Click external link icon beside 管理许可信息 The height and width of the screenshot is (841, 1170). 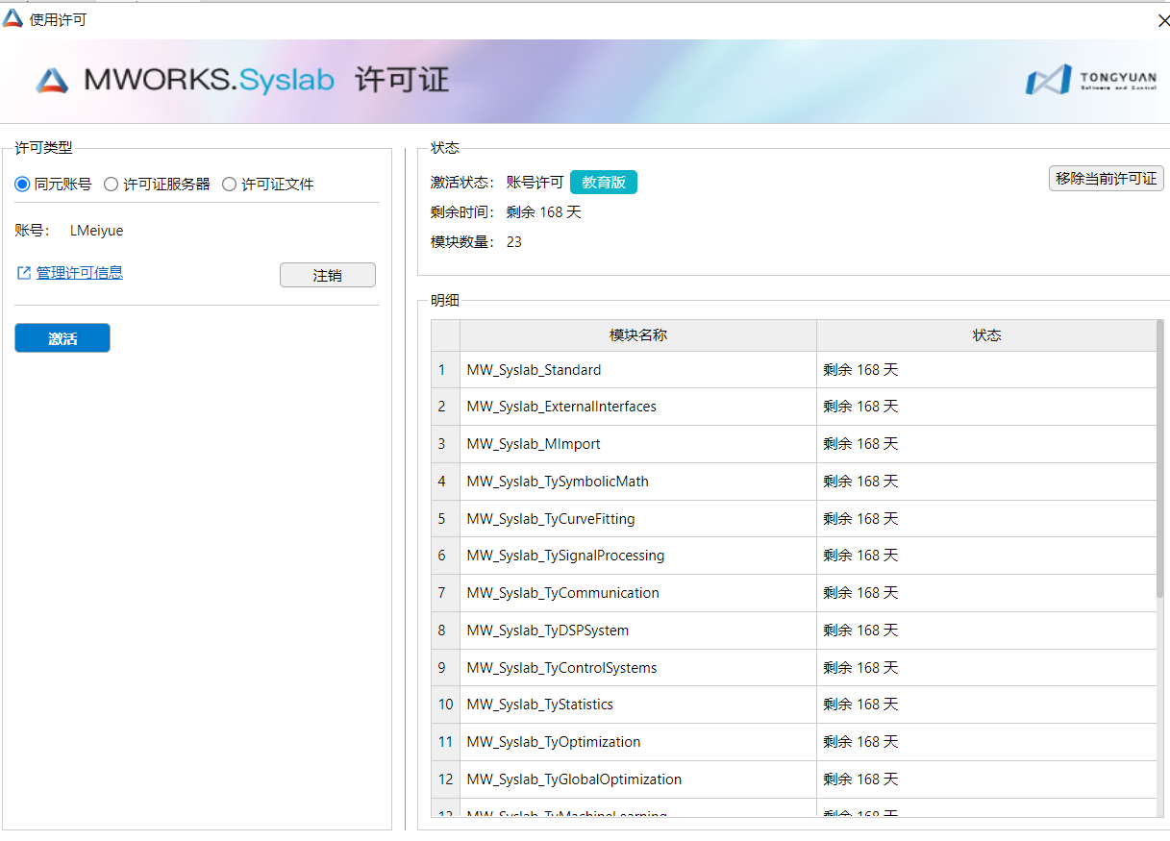click(x=24, y=274)
